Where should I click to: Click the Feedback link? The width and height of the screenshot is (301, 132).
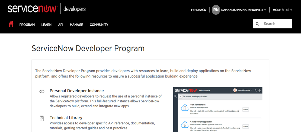198,10
